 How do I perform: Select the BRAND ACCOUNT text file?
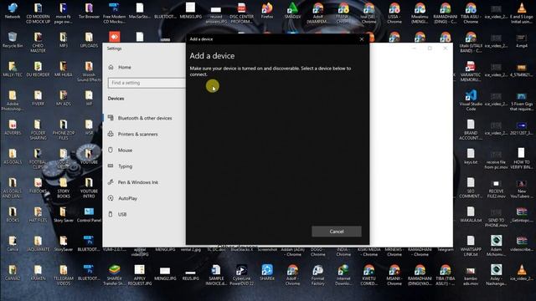(x=471, y=130)
